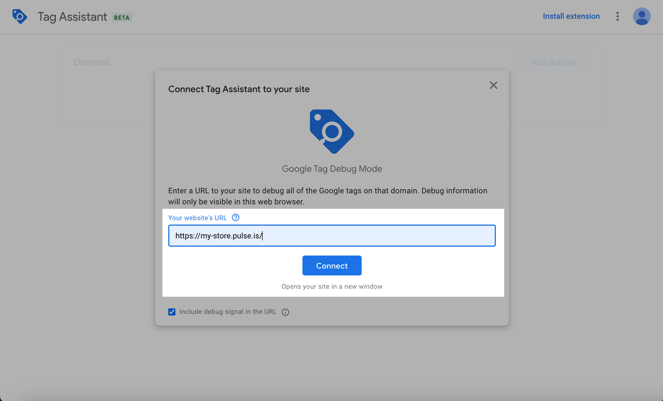Click Google Tag Debug Mode caption

(x=331, y=169)
